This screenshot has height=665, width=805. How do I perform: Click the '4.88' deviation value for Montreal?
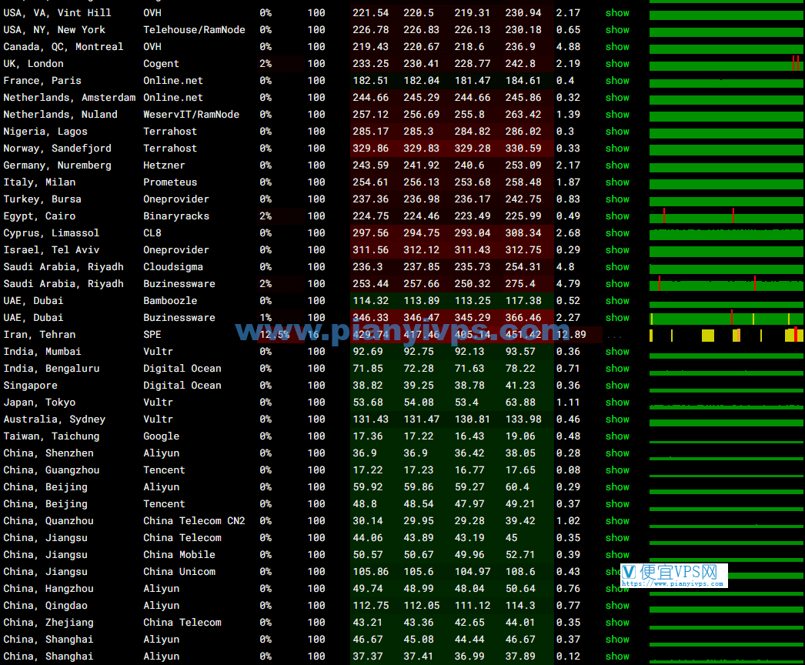click(568, 47)
